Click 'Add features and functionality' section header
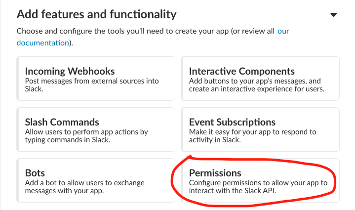This screenshot has height=210, width=355. click(x=96, y=14)
